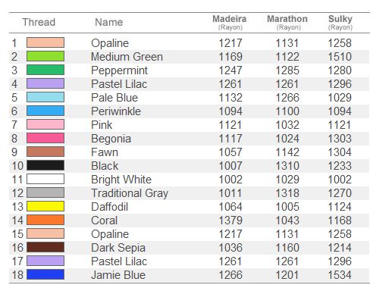The image size is (379, 291).
Task: Select the Begonia hot pink swatch
Action: pos(45,138)
